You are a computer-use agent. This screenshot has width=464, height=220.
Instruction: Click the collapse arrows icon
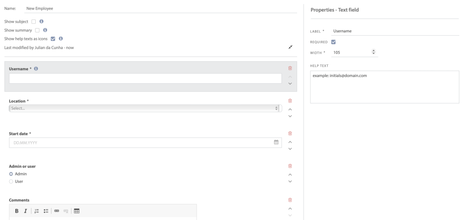(290, 47)
